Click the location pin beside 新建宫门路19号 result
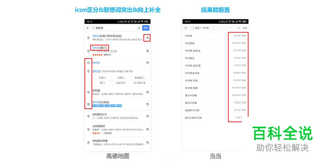 tap(88, 71)
